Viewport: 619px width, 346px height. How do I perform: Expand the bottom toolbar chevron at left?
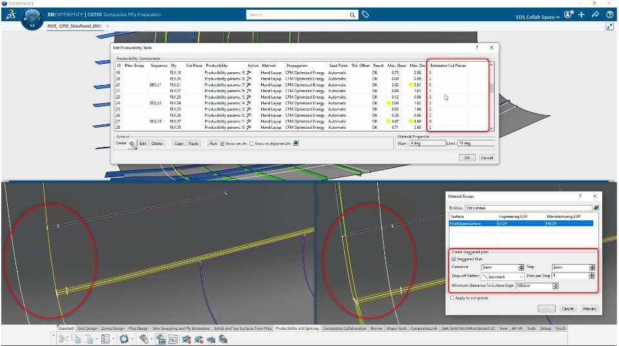[54, 336]
